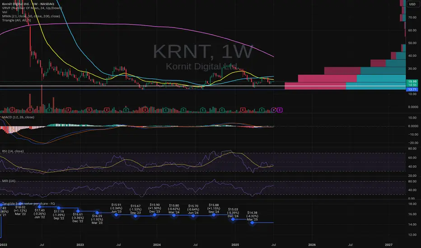Select the Jun '22 $17.43 book value point
The height and width of the screenshot is (248, 421).
click(39, 207)
